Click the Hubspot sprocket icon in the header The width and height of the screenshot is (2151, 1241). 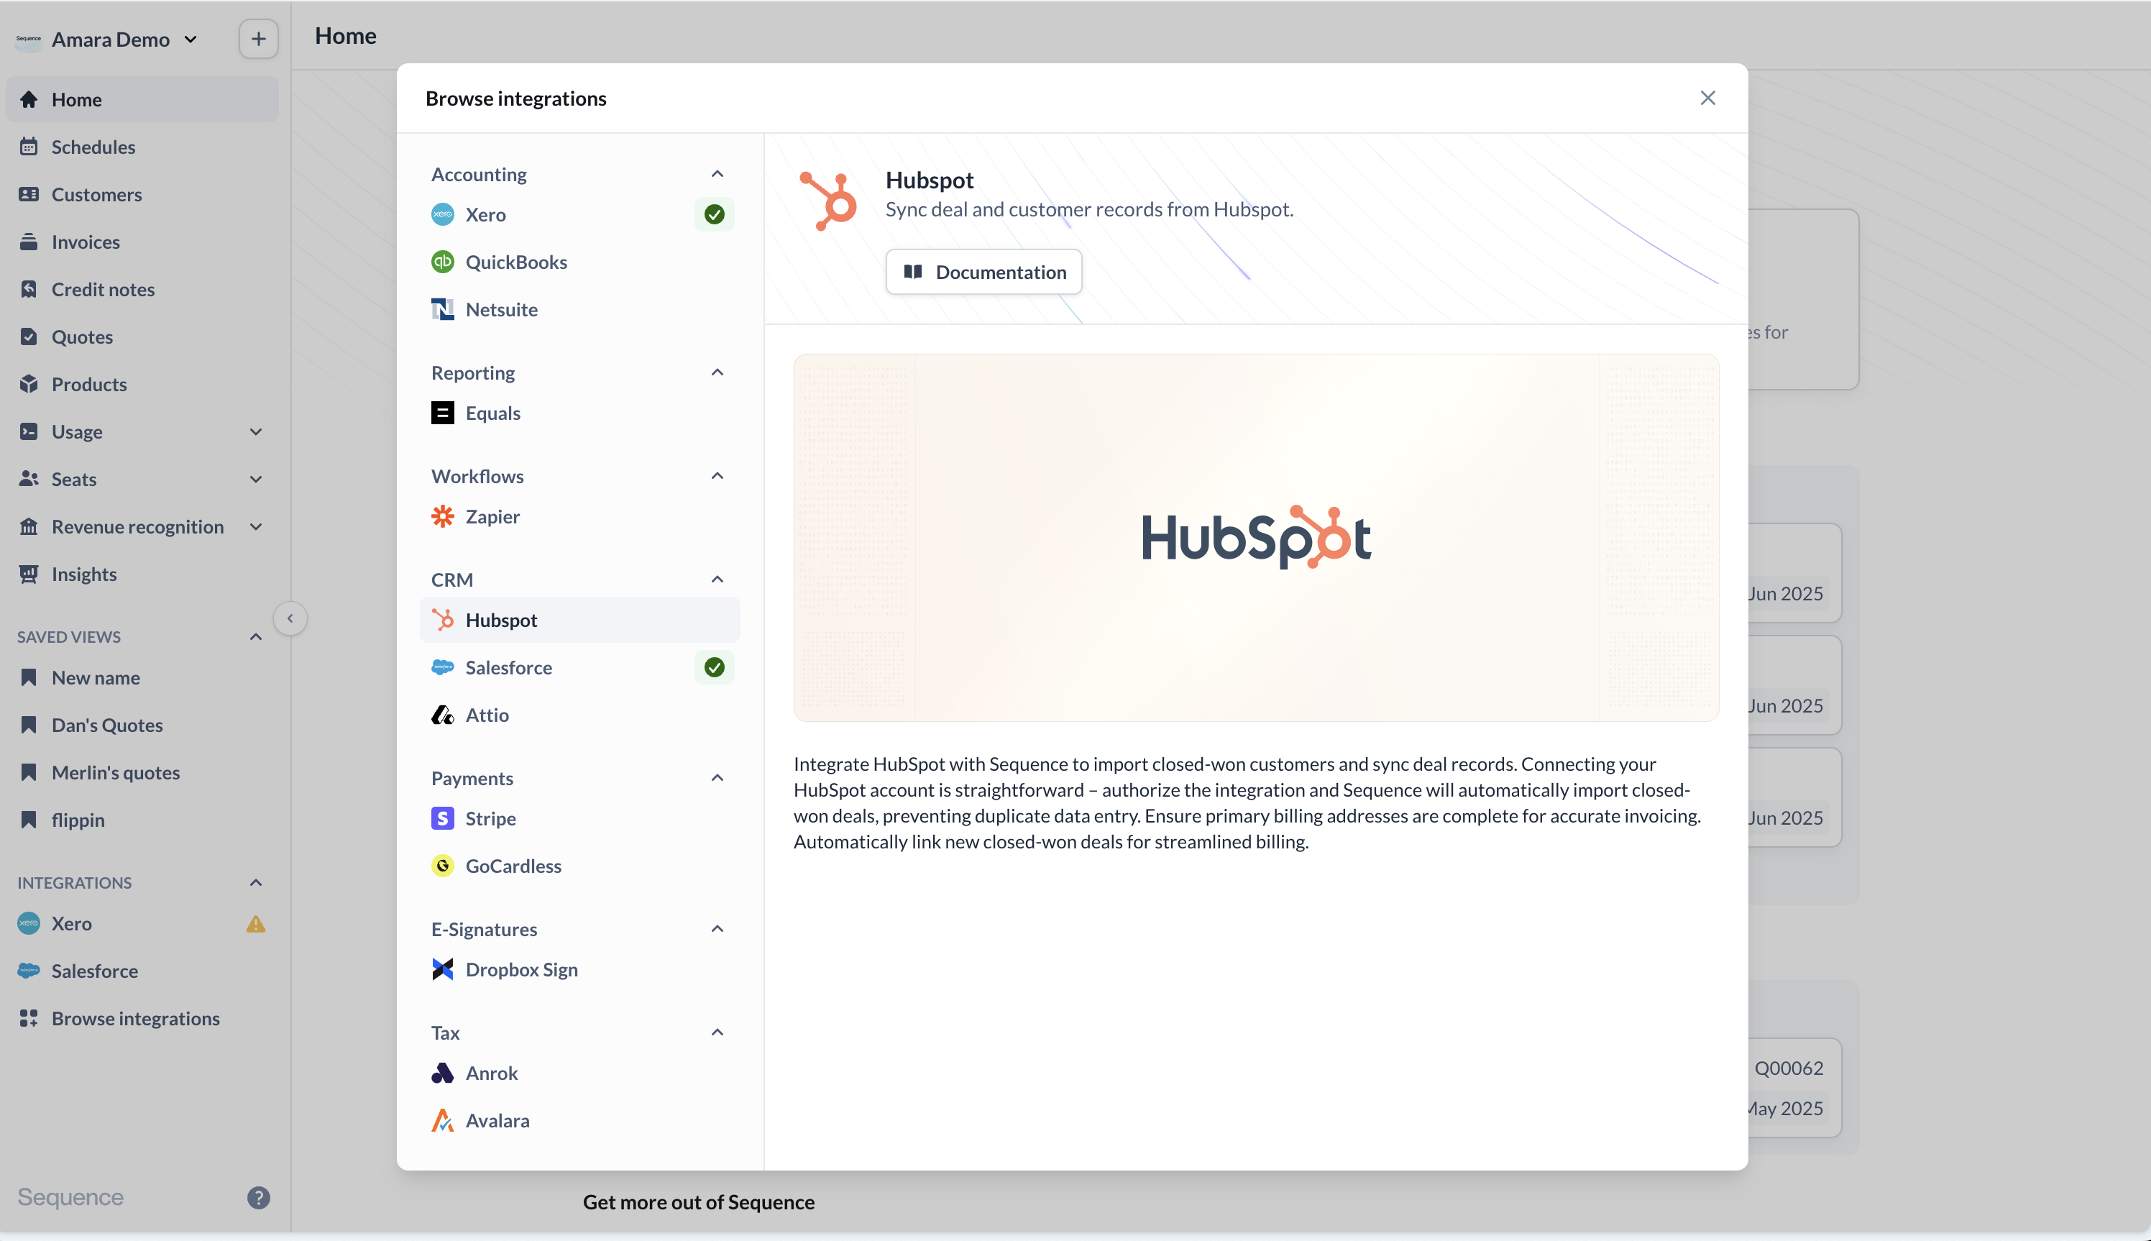828,201
